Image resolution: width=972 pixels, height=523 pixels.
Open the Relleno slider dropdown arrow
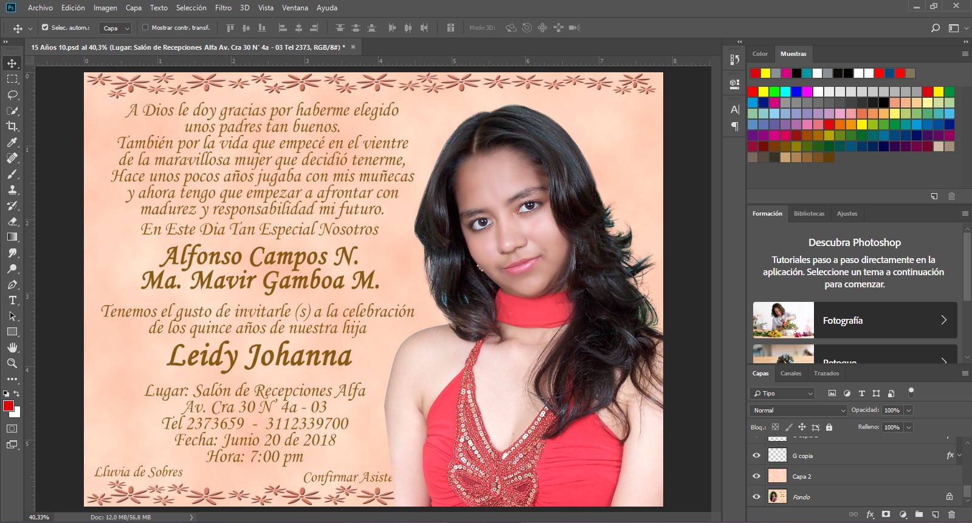[x=909, y=427]
